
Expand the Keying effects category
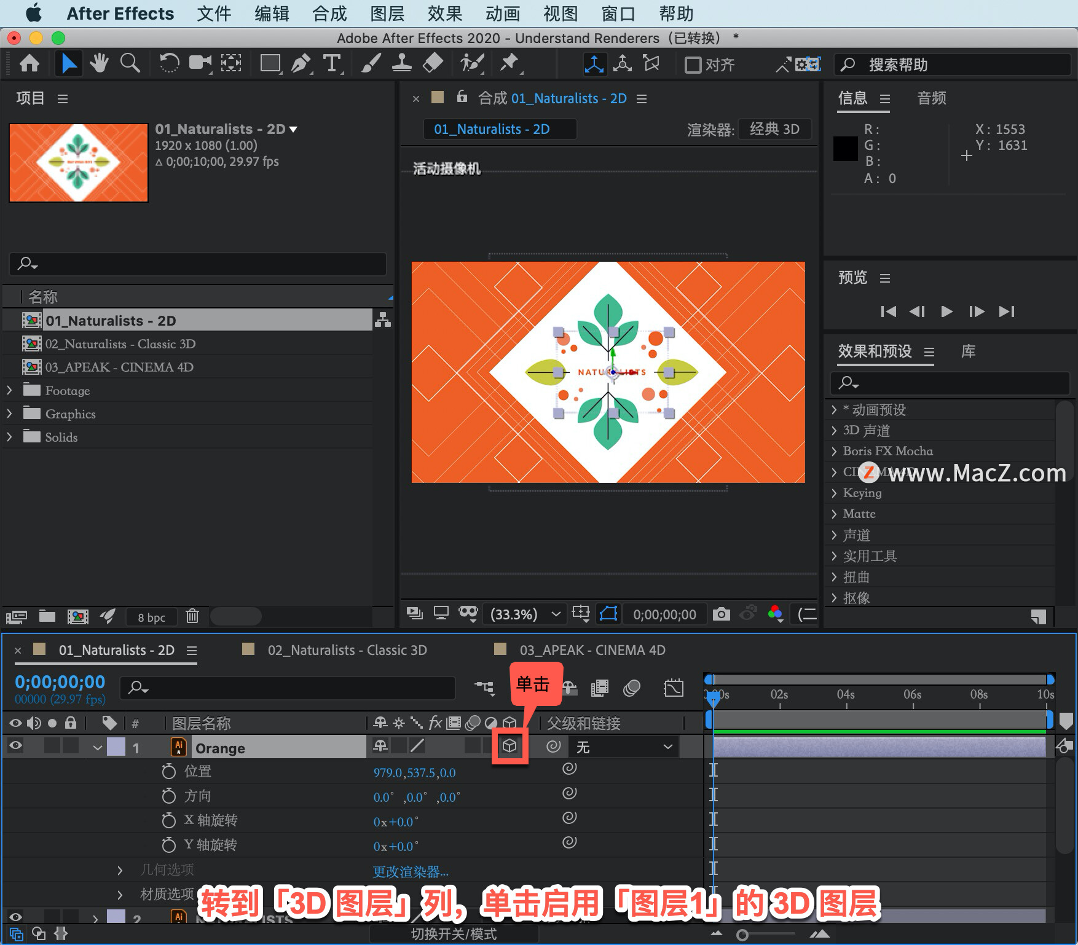834,493
